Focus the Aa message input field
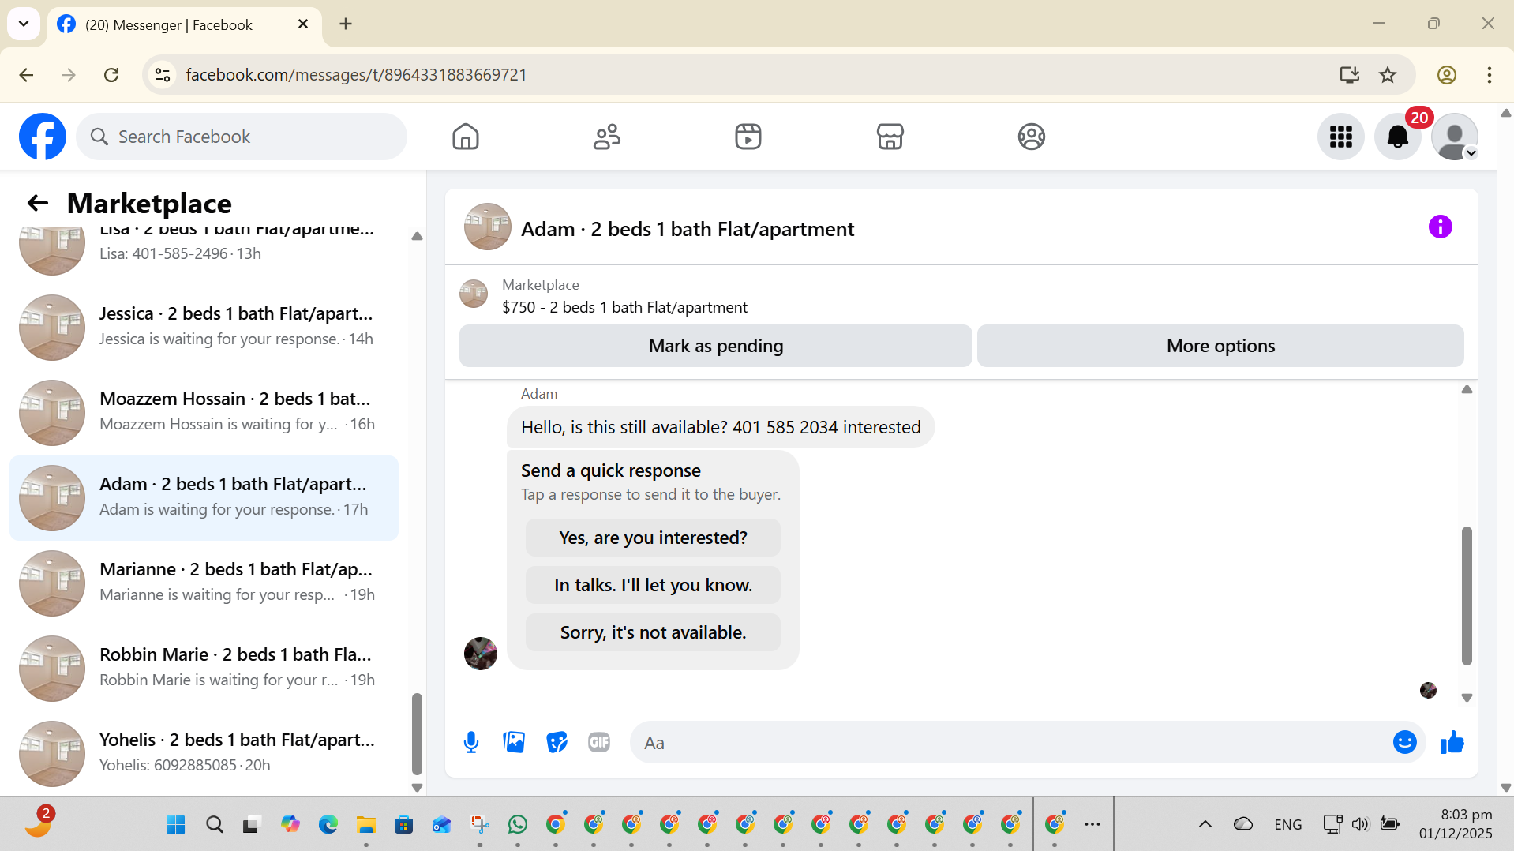 (1010, 742)
